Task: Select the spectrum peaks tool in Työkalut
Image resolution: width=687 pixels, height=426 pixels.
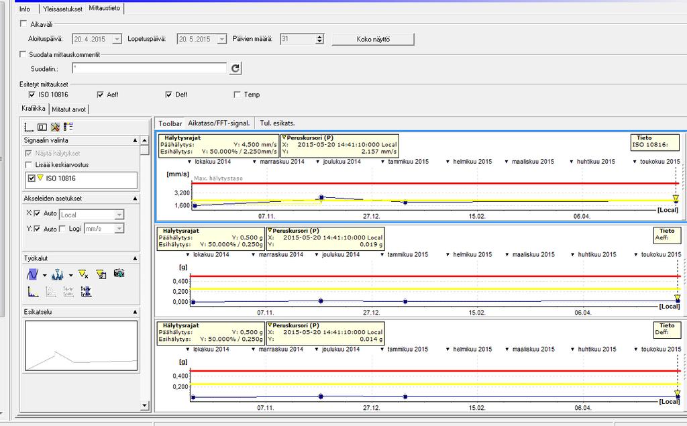Action: point(58,274)
